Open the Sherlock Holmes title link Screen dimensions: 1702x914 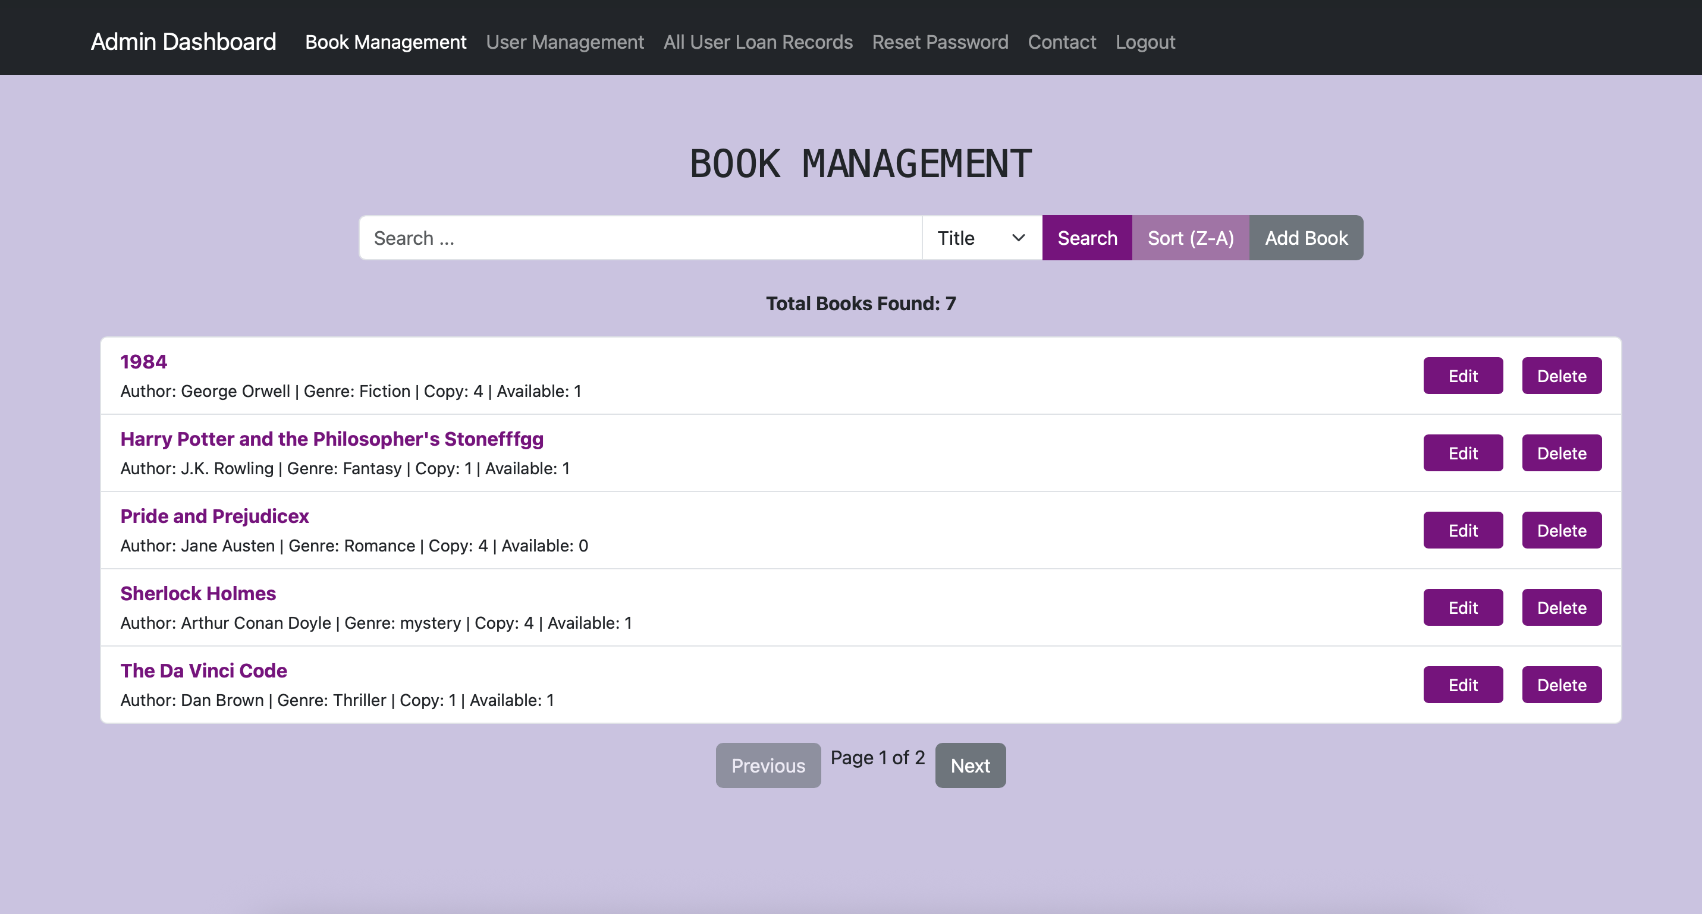pos(197,593)
